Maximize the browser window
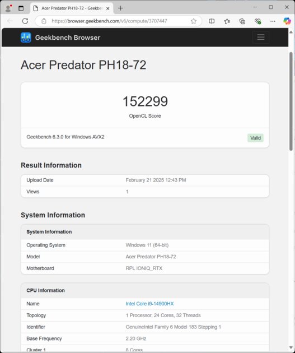Image resolution: width=295 pixels, height=353 pixels. [x=271, y=7]
